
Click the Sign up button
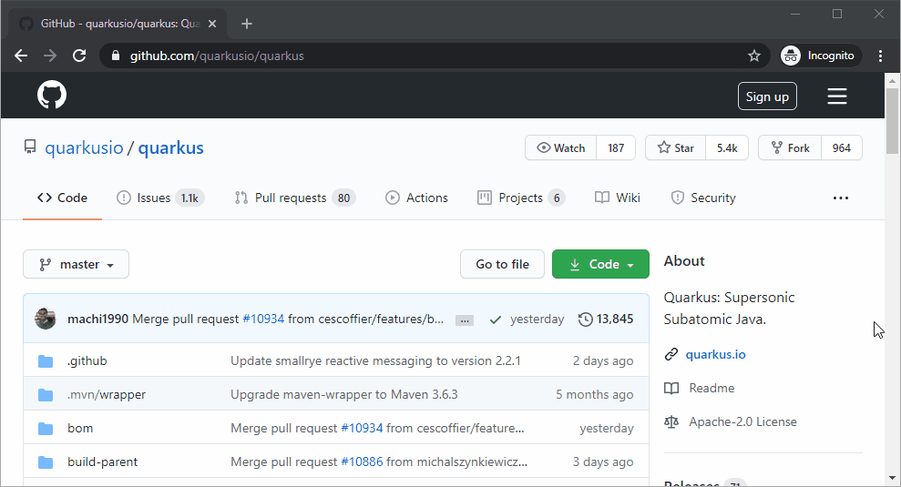click(767, 96)
